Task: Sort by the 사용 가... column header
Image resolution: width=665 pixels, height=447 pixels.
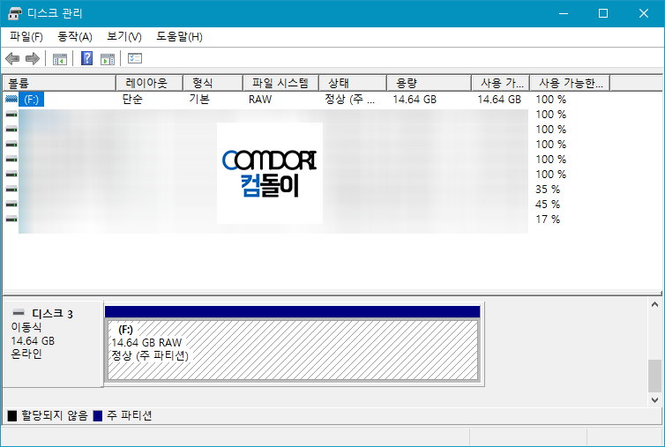Action: click(501, 83)
